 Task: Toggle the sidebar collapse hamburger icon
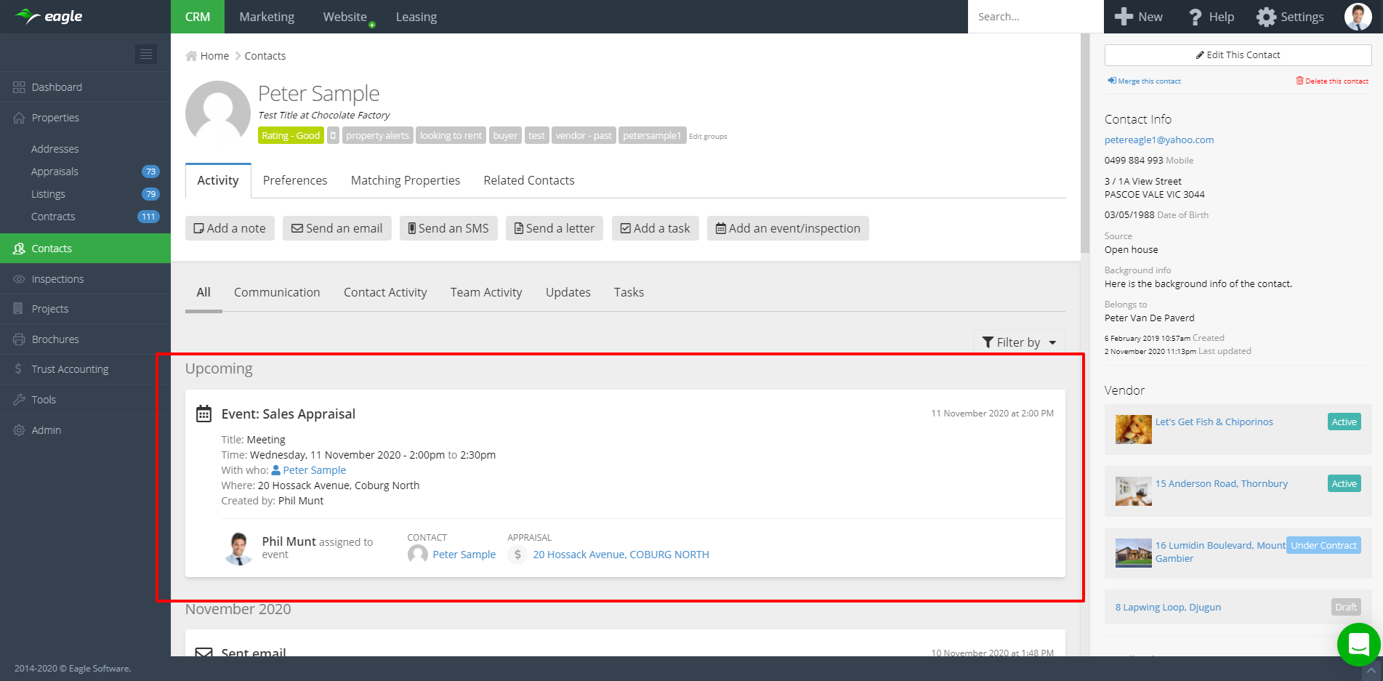pos(146,55)
